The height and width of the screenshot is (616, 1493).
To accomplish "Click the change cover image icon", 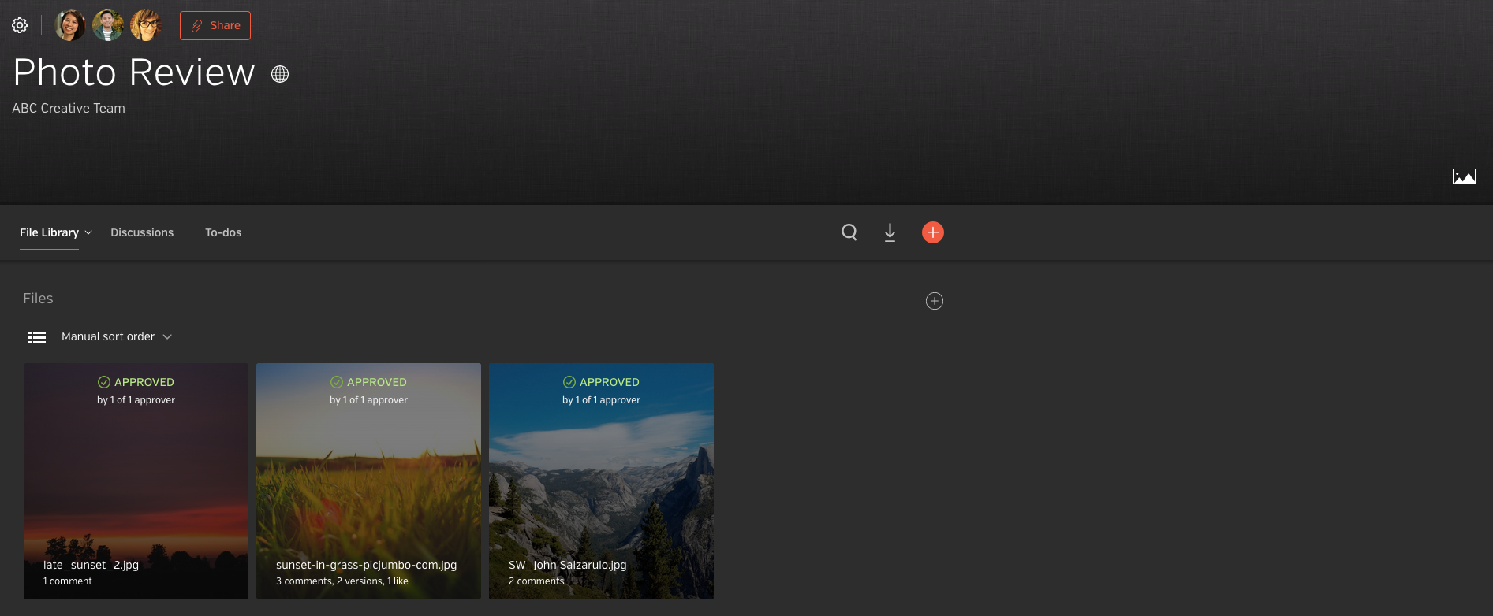I will click(1464, 176).
